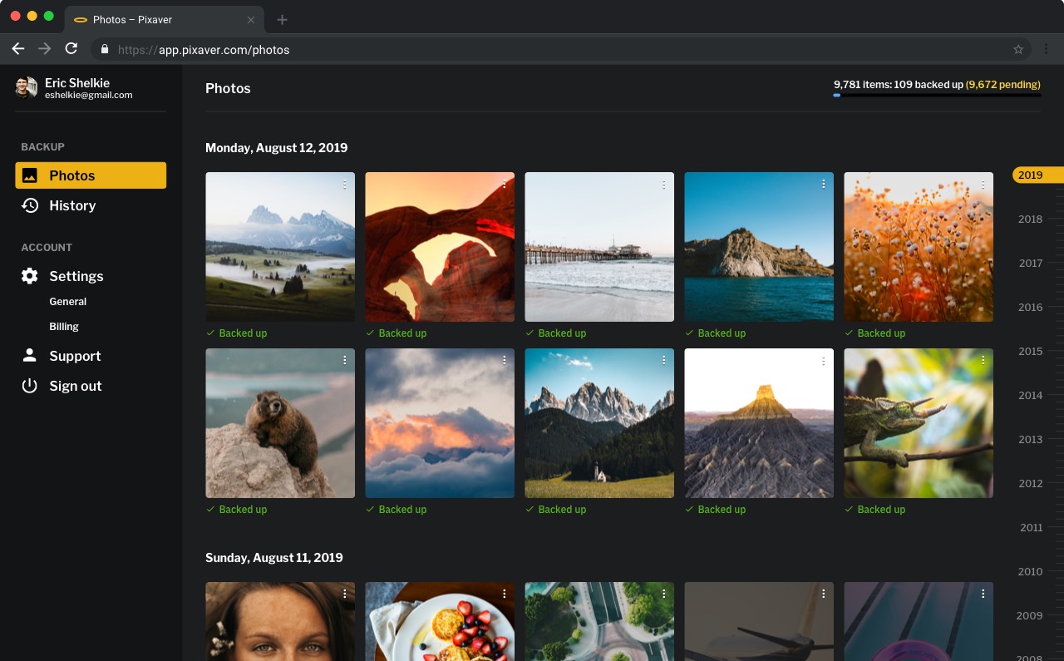This screenshot has width=1064, height=661.
Task: Open options menu on chameleon photo
Action: coord(983,361)
